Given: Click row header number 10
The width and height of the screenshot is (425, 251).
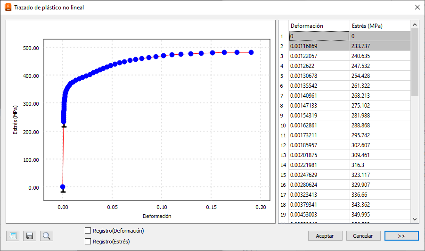Looking at the screenshot, I should tap(283, 125).
